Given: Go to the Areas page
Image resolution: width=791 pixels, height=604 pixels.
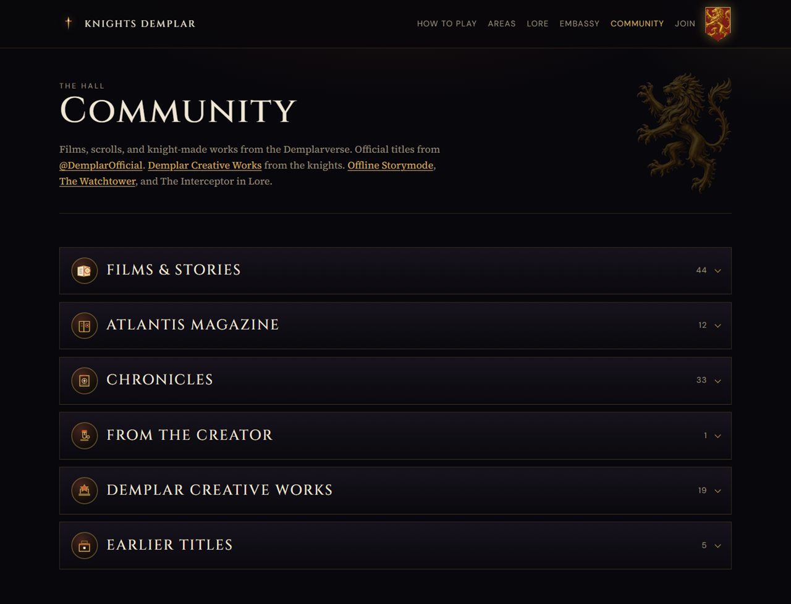Looking at the screenshot, I should (502, 23).
